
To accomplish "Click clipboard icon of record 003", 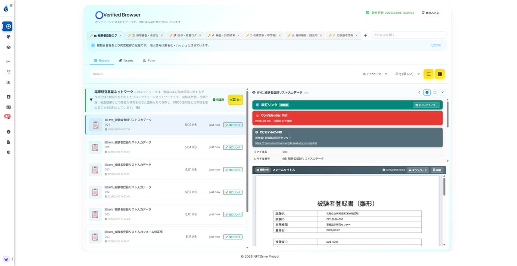I will pyautogui.click(x=95, y=170).
